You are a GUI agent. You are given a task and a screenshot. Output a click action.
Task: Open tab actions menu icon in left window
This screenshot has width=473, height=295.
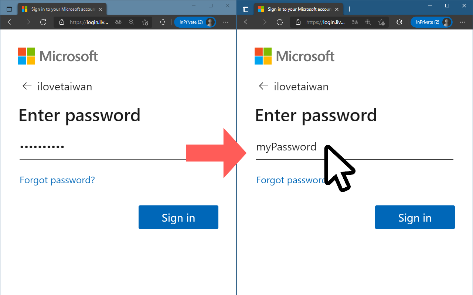pos(9,9)
